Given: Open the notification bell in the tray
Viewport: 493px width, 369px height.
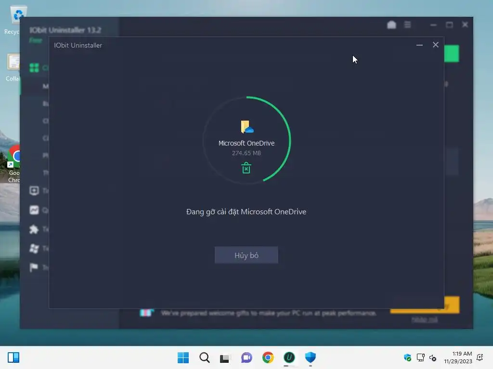Looking at the screenshot, I should [x=480, y=357].
